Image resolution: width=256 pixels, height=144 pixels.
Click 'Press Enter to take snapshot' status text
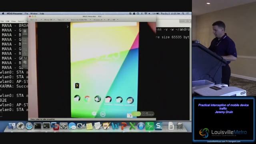point(43,119)
